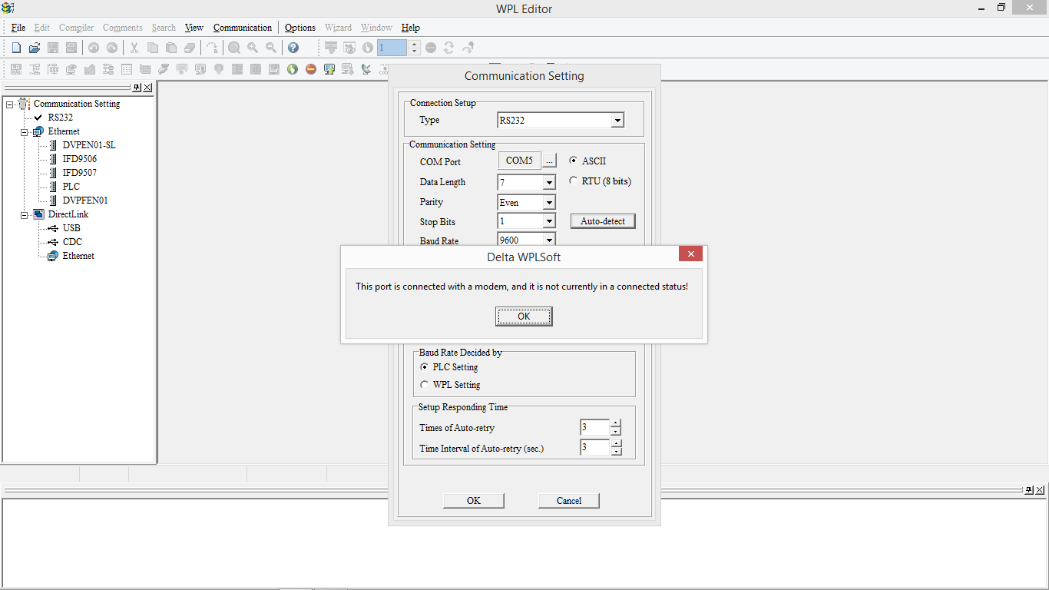Click the Undo toolbar icon
The image size is (1049, 590).
pyautogui.click(x=94, y=48)
